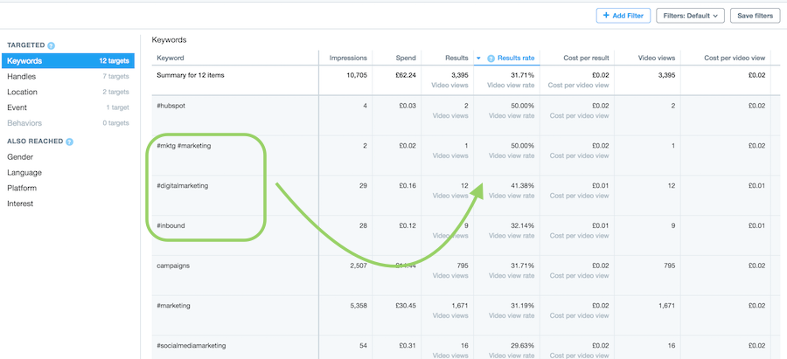Toggle the Results rate sort arrow
Image resolution: width=787 pixels, height=359 pixels.
coord(479,59)
